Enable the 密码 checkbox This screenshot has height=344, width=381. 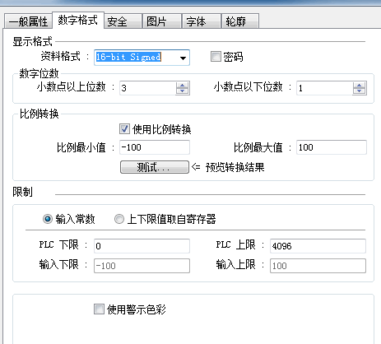coord(216,57)
